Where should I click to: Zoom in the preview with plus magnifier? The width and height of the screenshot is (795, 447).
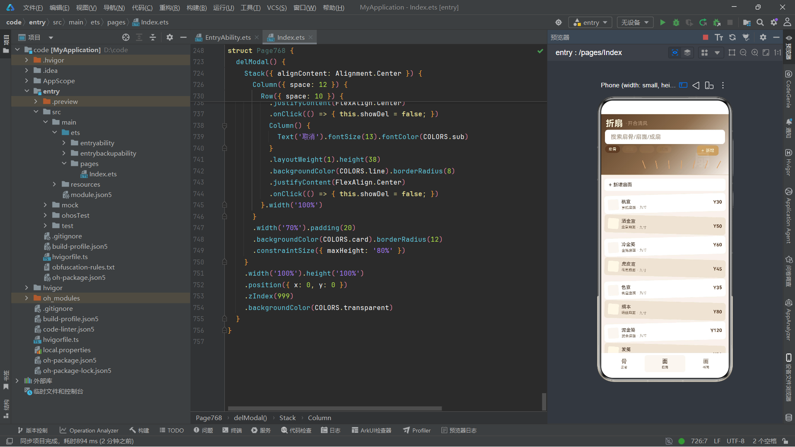point(755,53)
